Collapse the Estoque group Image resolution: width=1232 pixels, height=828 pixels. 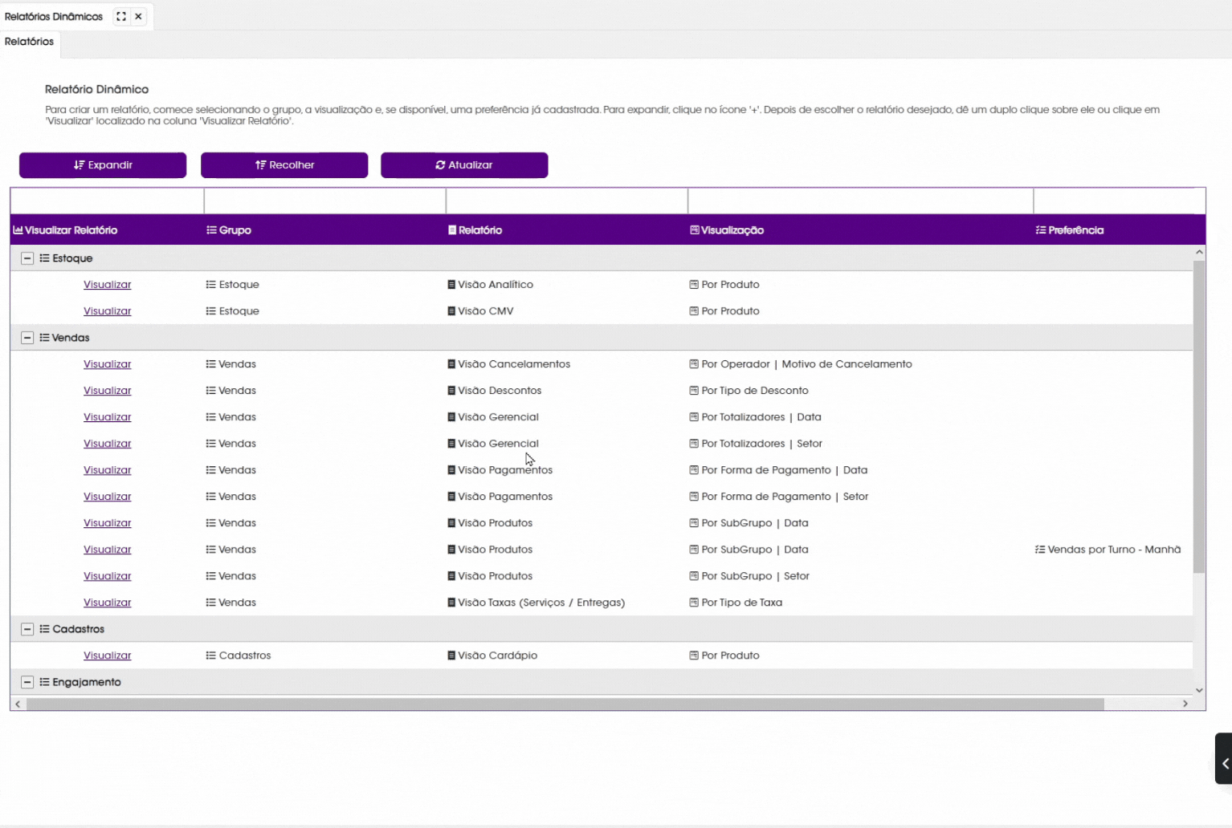coord(27,258)
